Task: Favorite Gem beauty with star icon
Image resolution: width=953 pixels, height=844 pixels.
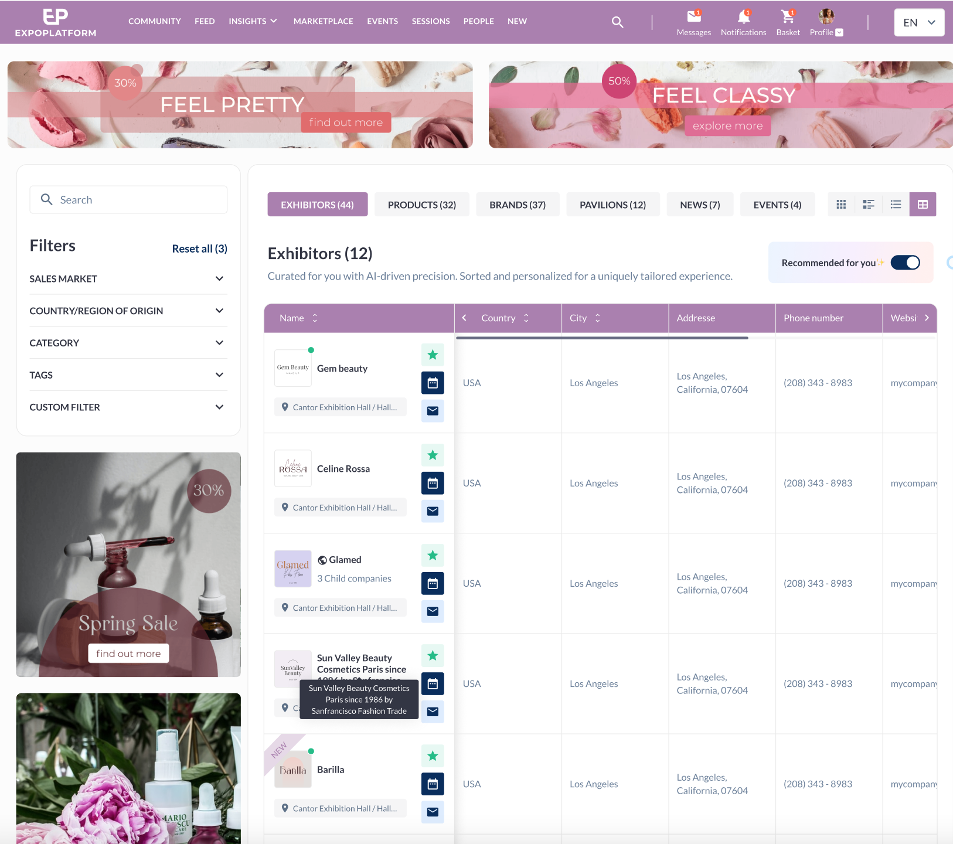Action: point(433,355)
